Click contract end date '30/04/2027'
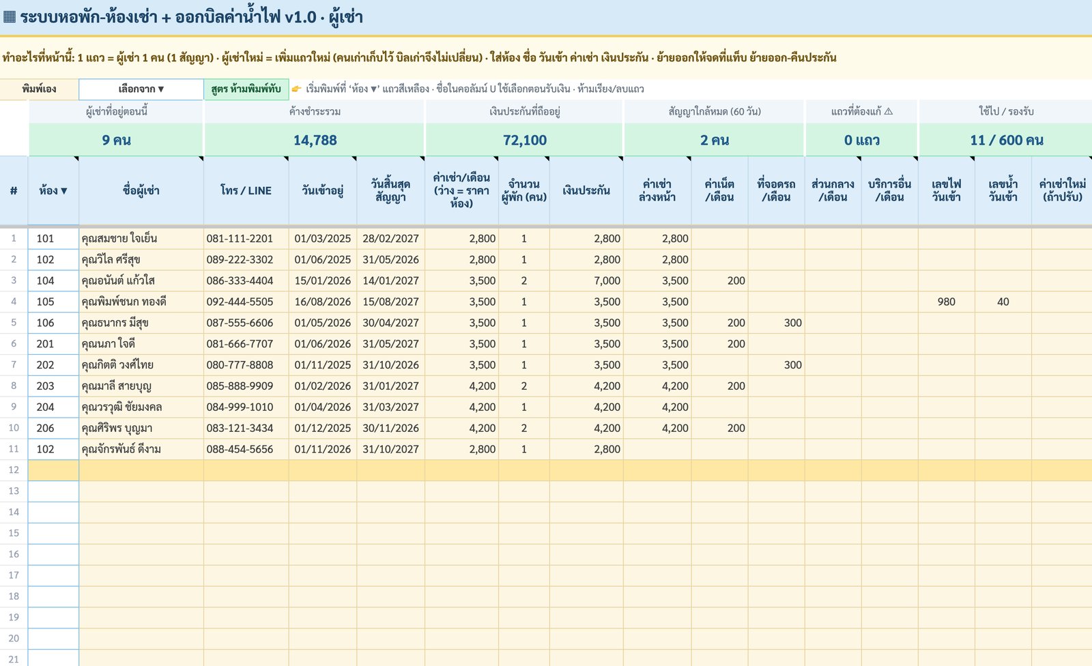Viewport: 1092px width, 666px height. [x=390, y=323]
